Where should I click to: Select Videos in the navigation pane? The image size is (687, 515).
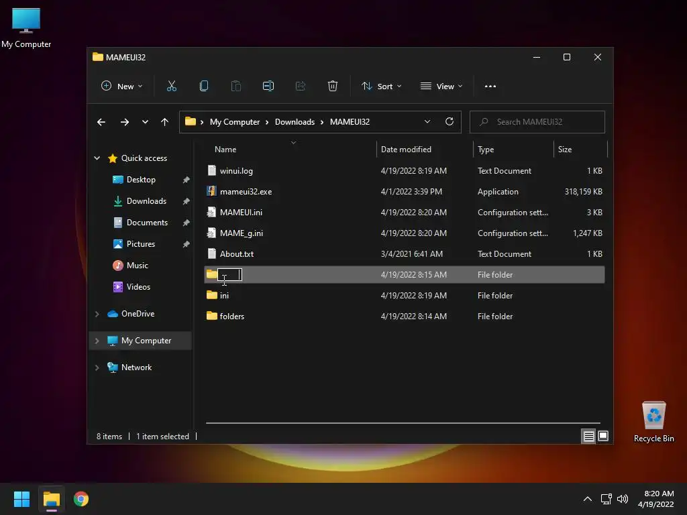(138, 287)
